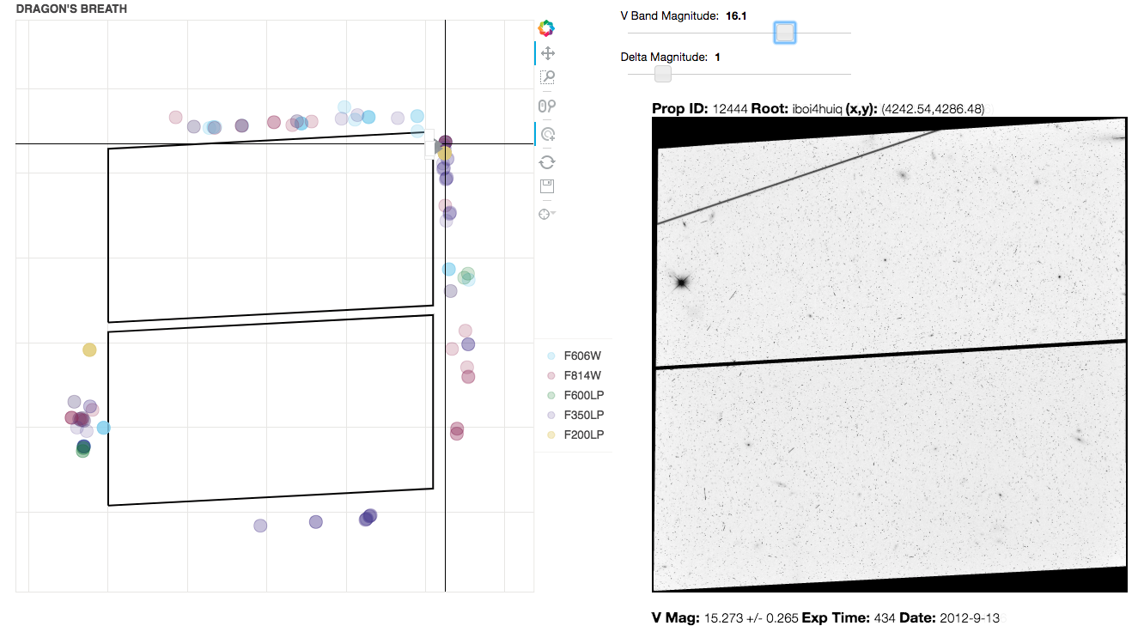Hide the F200LP legend entry
The image size is (1144, 632).
[x=582, y=434]
